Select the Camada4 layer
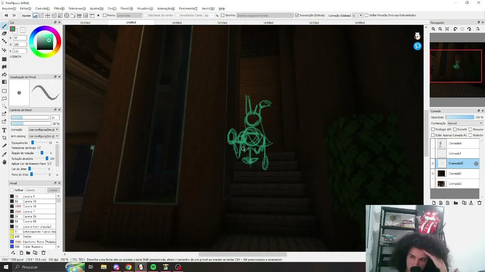The height and width of the screenshot is (272, 485). pyautogui.click(x=455, y=144)
